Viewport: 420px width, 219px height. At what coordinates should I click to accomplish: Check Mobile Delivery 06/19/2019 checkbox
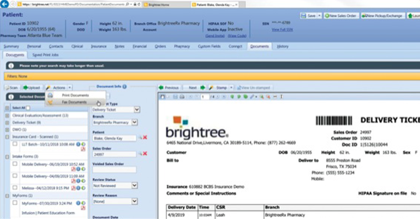15,164
